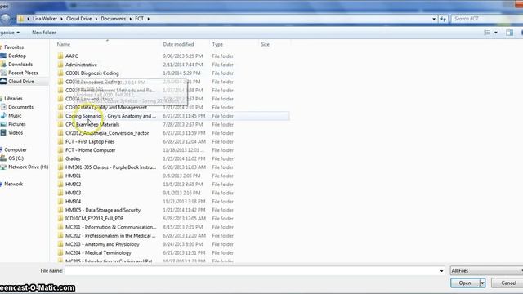Image resolution: width=523 pixels, height=294 pixels.
Task: Click the Cancel button
Action: pyautogui.click(x=508, y=283)
